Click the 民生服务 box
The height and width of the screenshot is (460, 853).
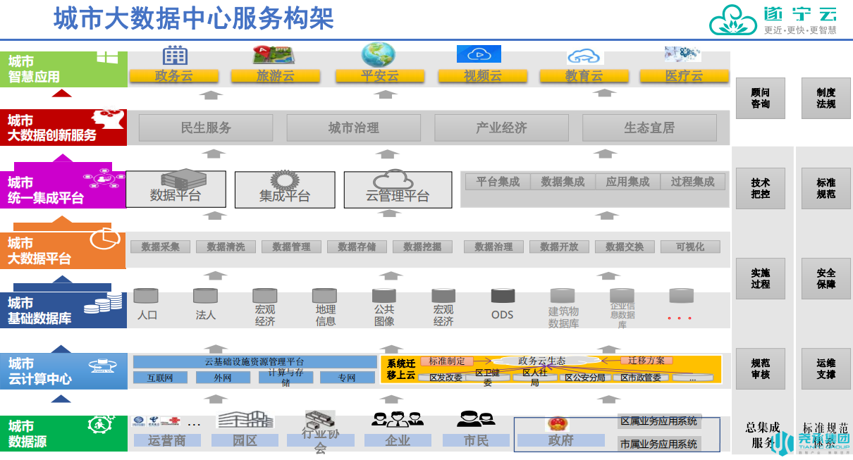(206, 128)
